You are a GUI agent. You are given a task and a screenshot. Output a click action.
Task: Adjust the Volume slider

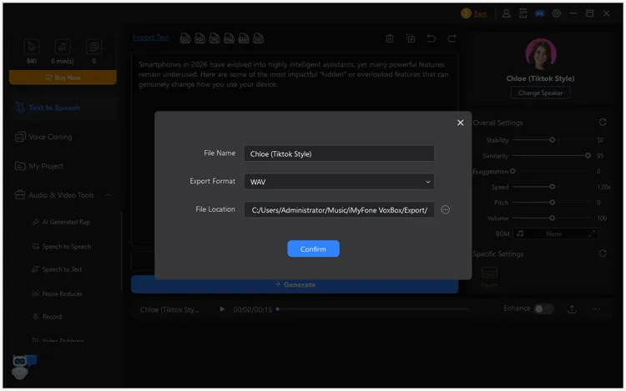(553, 218)
